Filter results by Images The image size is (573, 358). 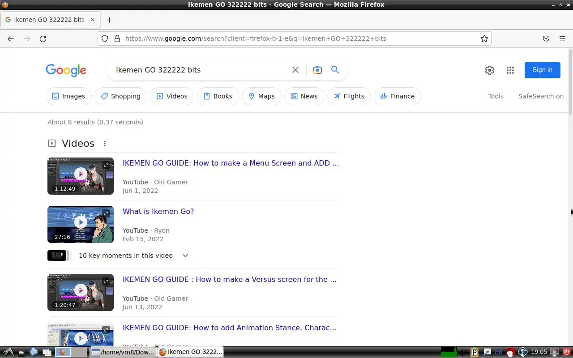point(68,96)
